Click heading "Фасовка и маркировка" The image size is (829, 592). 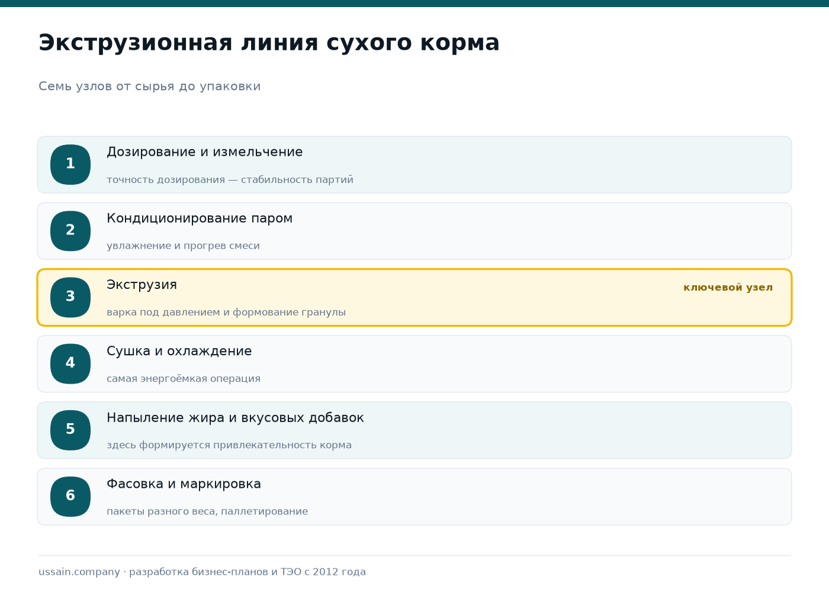pos(184,484)
